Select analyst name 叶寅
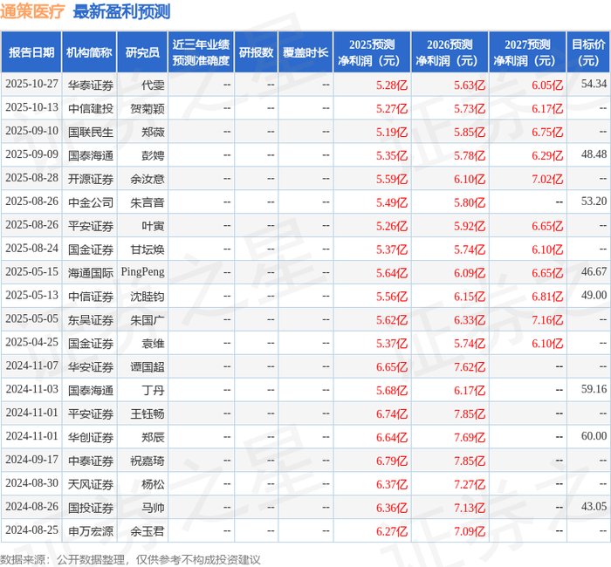 click(153, 226)
